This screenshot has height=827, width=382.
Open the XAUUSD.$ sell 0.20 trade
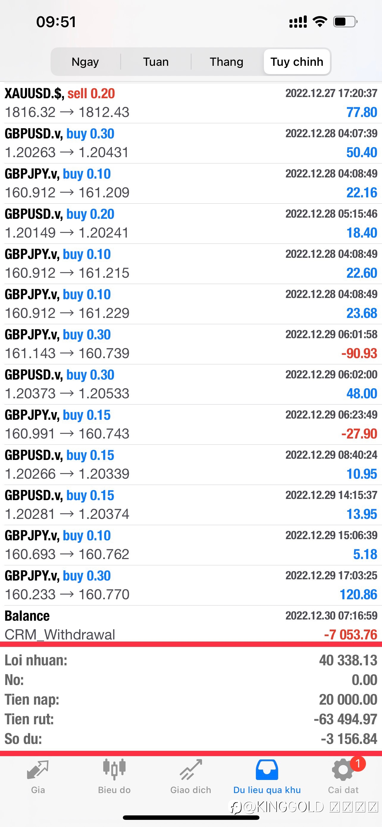pyautogui.click(x=191, y=103)
